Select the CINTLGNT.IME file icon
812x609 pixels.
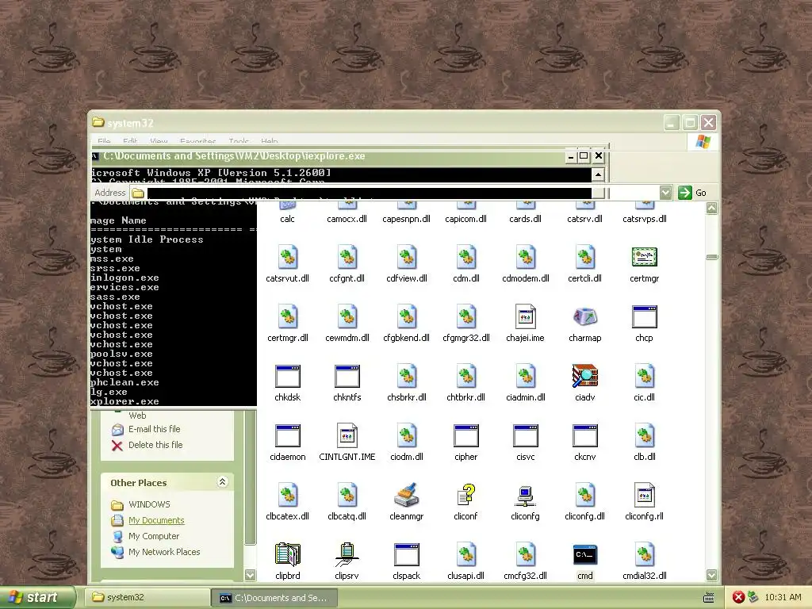coord(347,436)
